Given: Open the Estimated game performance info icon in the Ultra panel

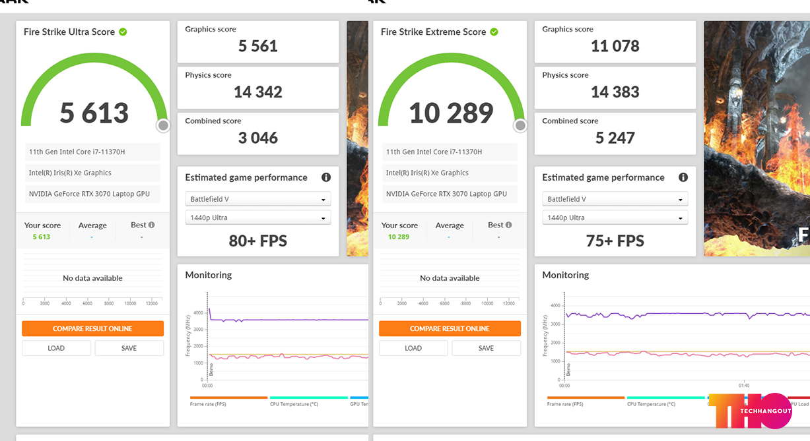Looking at the screenshot, I should [326, 177].
